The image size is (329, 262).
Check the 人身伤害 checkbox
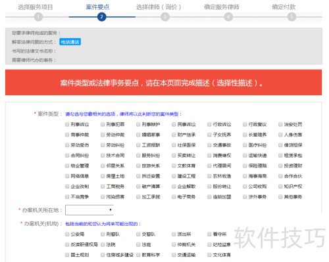pyautogui.click(x=280, y=135)
